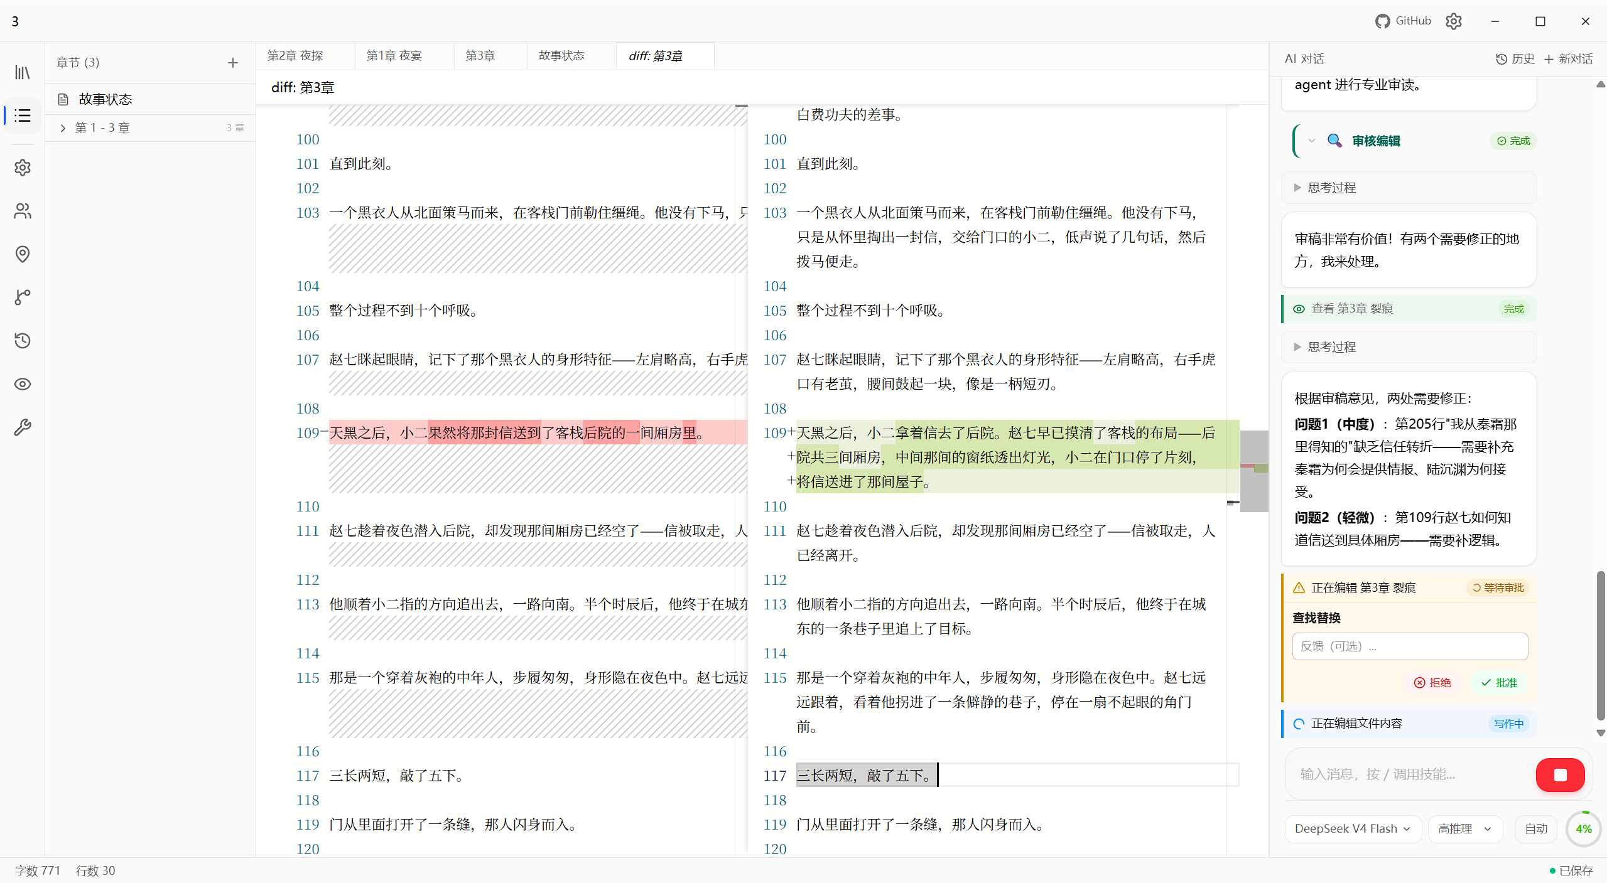Approve the edit with 批准 button
The width and height of the screenshot is (1607, 883).
click(1500, 683)
